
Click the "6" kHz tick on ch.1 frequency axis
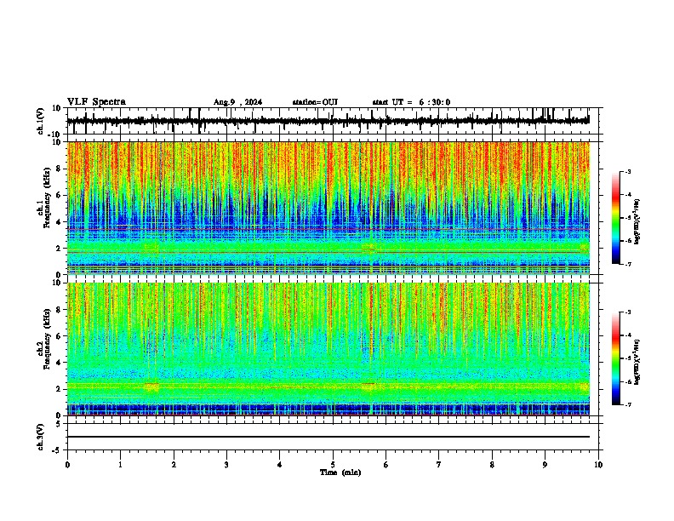coord(60,195)
